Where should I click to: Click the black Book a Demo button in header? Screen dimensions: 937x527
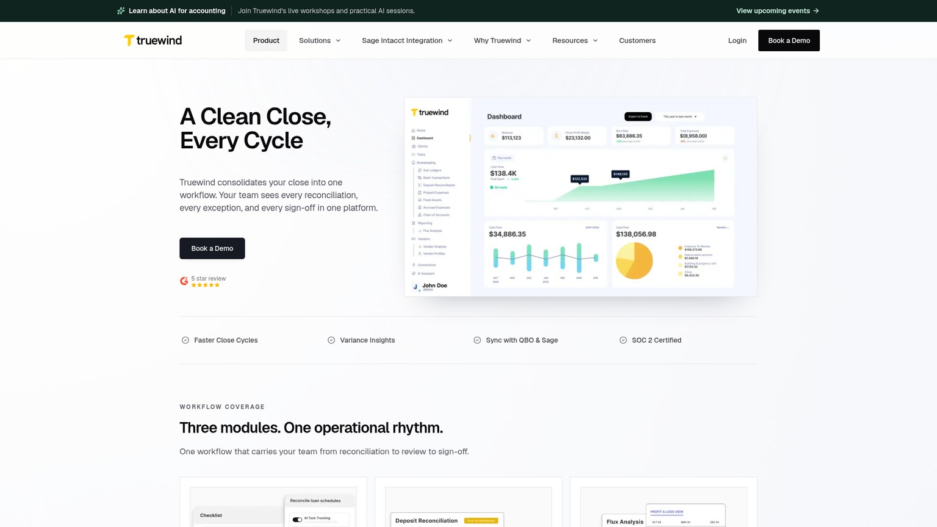789,40
